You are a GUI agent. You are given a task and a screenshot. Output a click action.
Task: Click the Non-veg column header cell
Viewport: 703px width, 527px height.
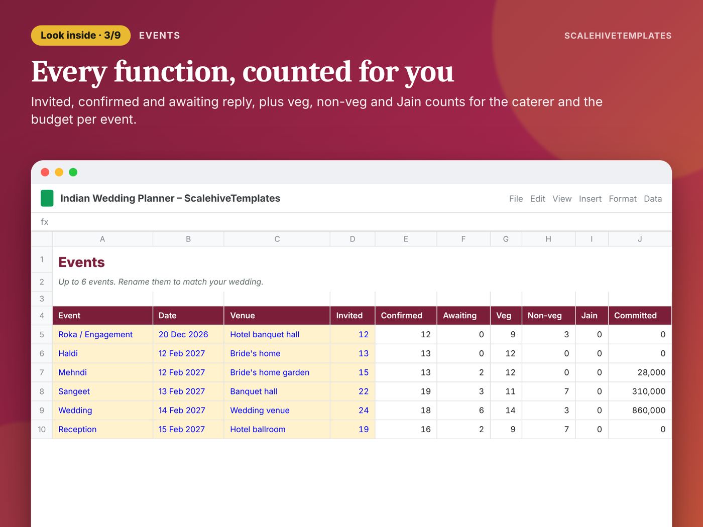point(548,316)
